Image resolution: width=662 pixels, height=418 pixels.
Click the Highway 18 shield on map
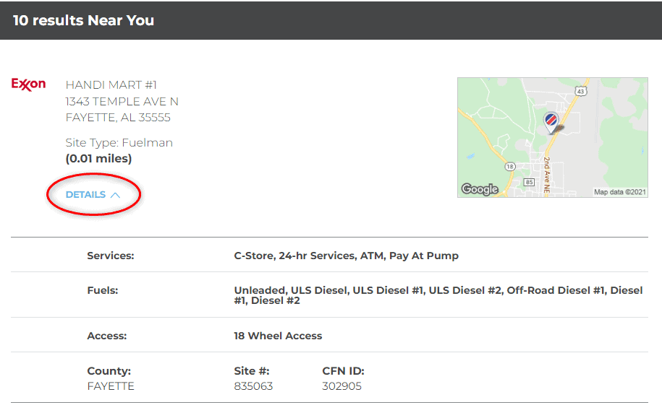(510, 167)
